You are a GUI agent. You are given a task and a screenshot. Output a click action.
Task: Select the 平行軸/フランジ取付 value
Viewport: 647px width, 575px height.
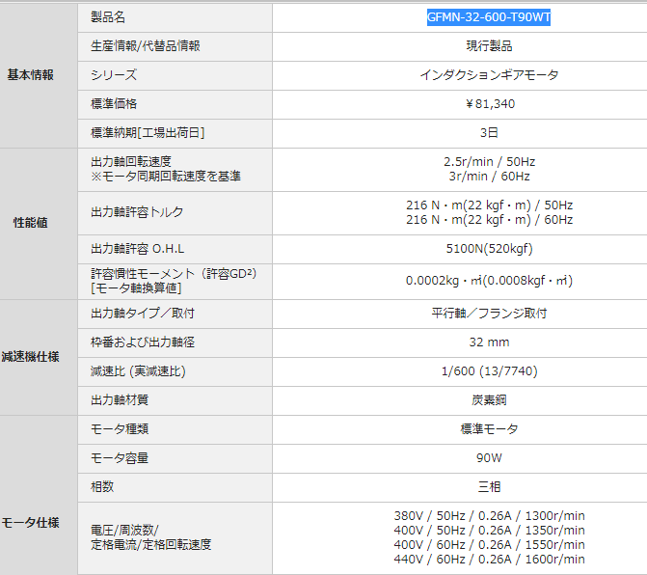tap(489, 314)
